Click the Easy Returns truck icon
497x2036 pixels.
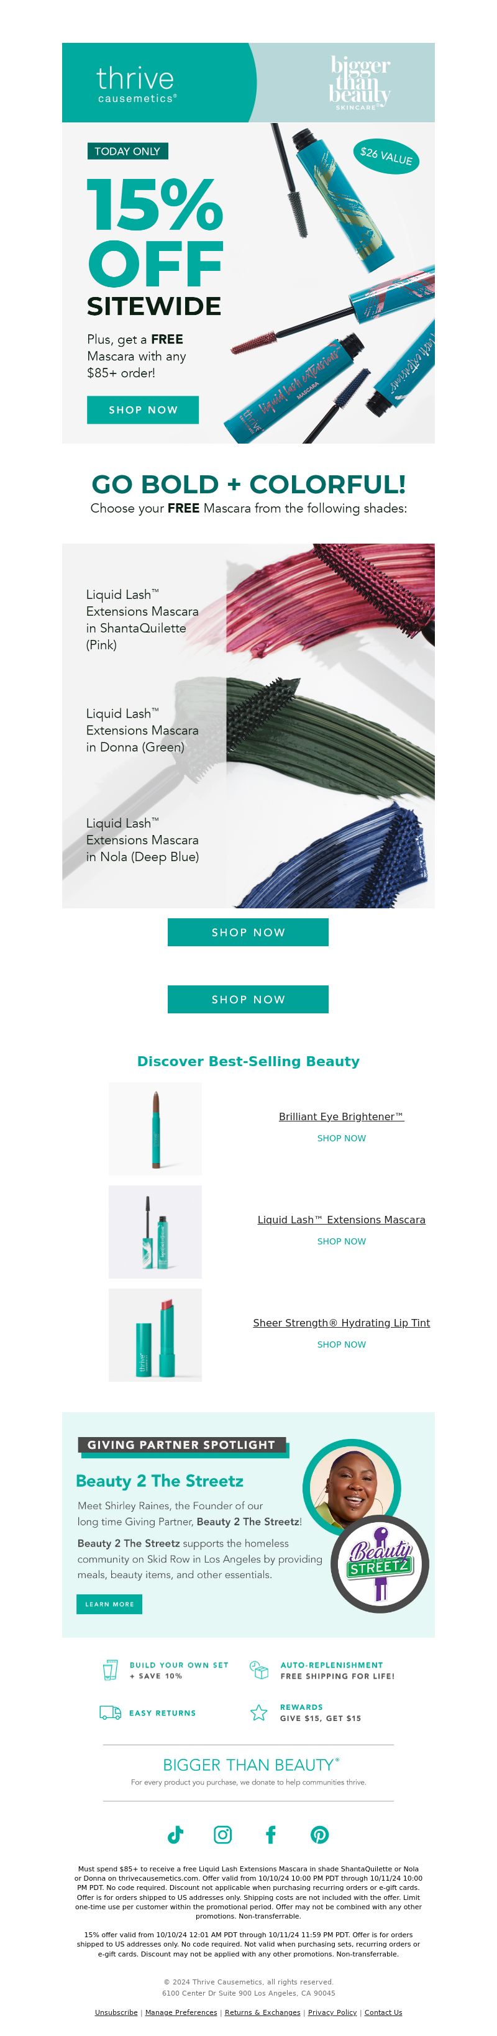coord(110,1713)
